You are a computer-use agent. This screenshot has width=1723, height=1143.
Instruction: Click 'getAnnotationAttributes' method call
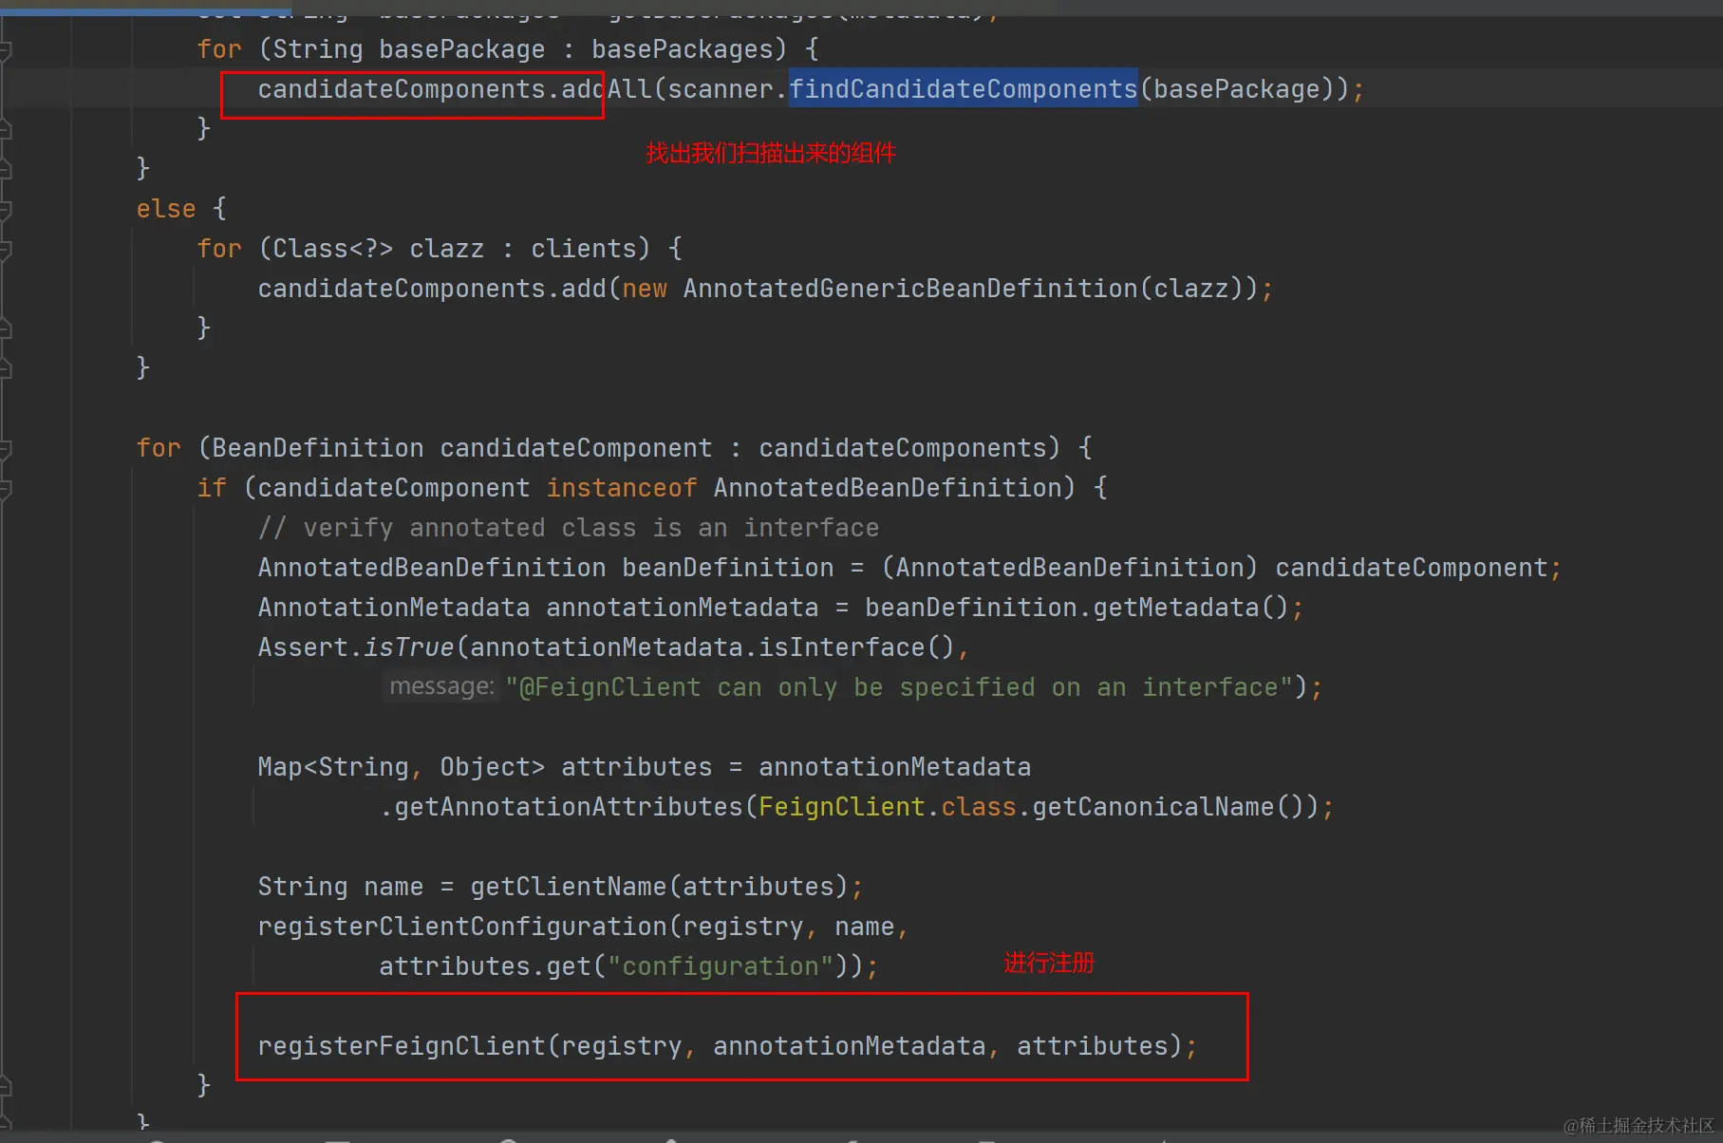(569, 807)
